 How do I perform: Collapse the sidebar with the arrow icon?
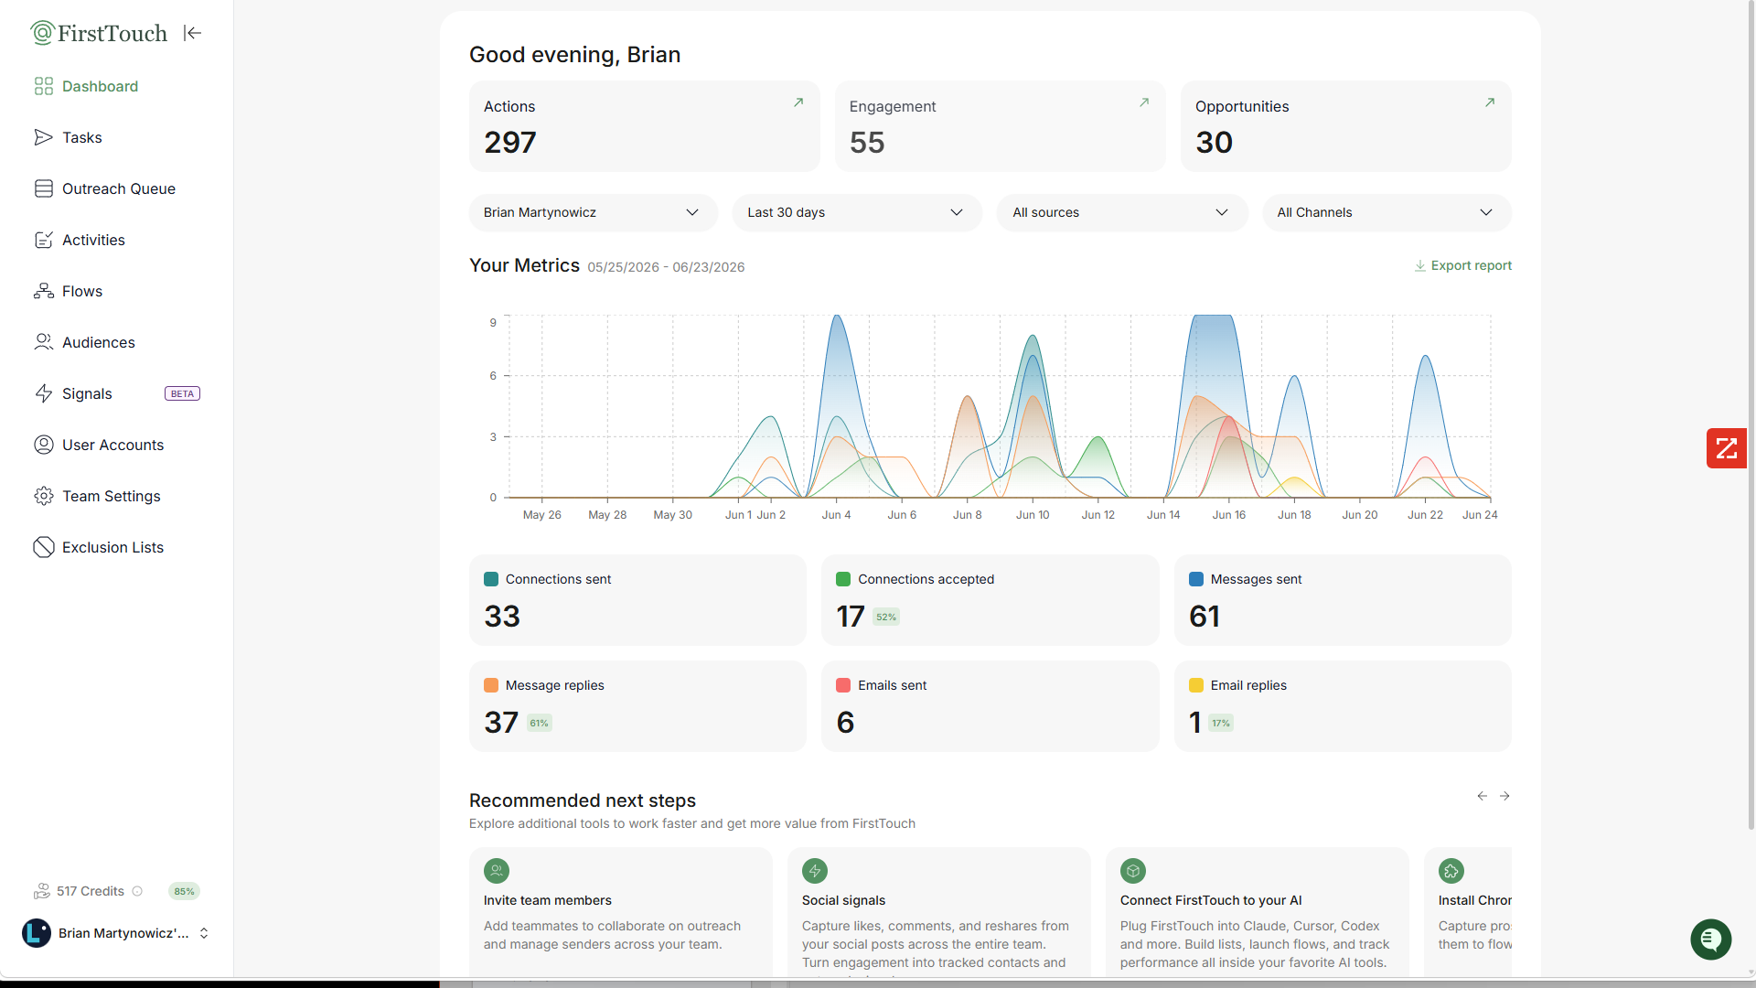point(192,33)
